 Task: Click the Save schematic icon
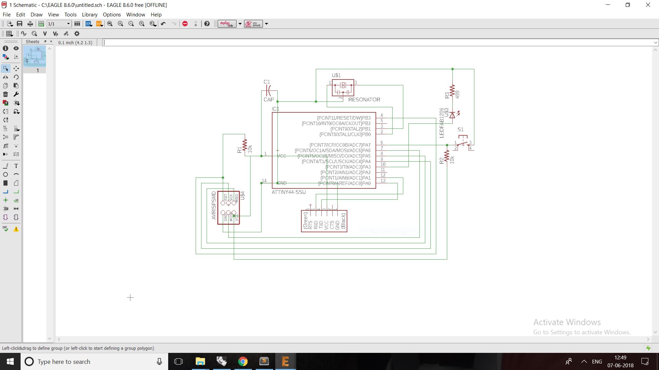(x=20, y=24)
